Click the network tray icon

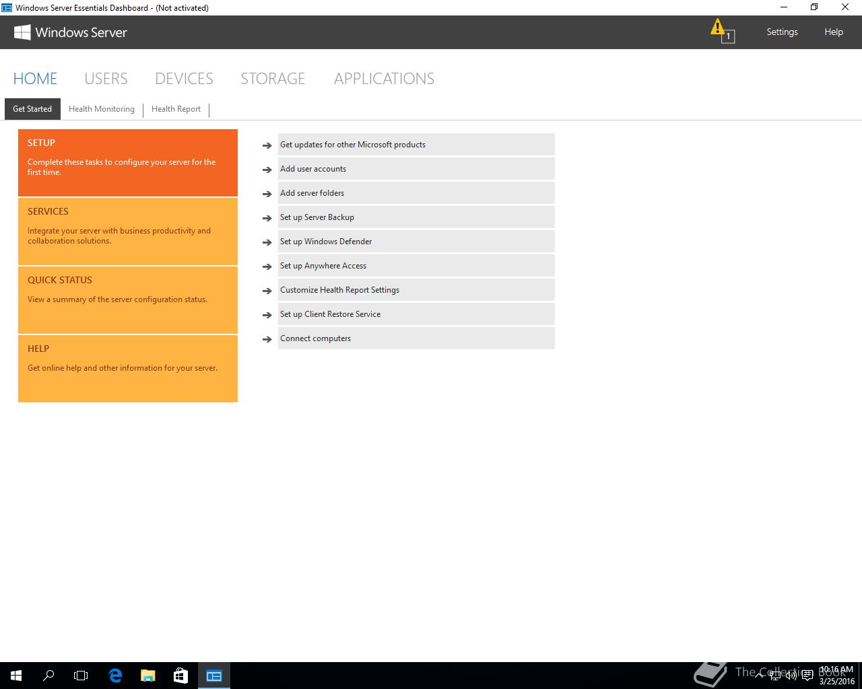click(x=775, y=676)
